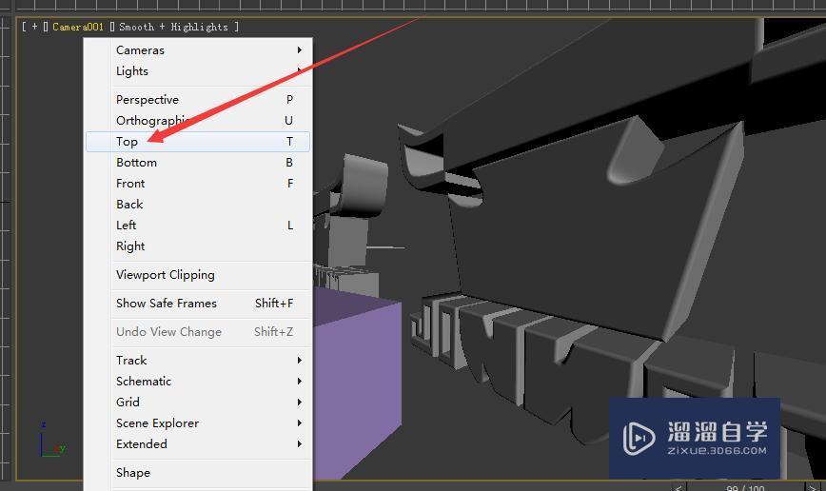Switch to Left view
Screen dimensions: 826x491
198,226
